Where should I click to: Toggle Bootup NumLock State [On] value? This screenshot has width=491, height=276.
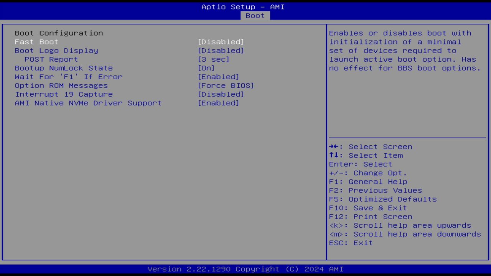tap(206, 68)
